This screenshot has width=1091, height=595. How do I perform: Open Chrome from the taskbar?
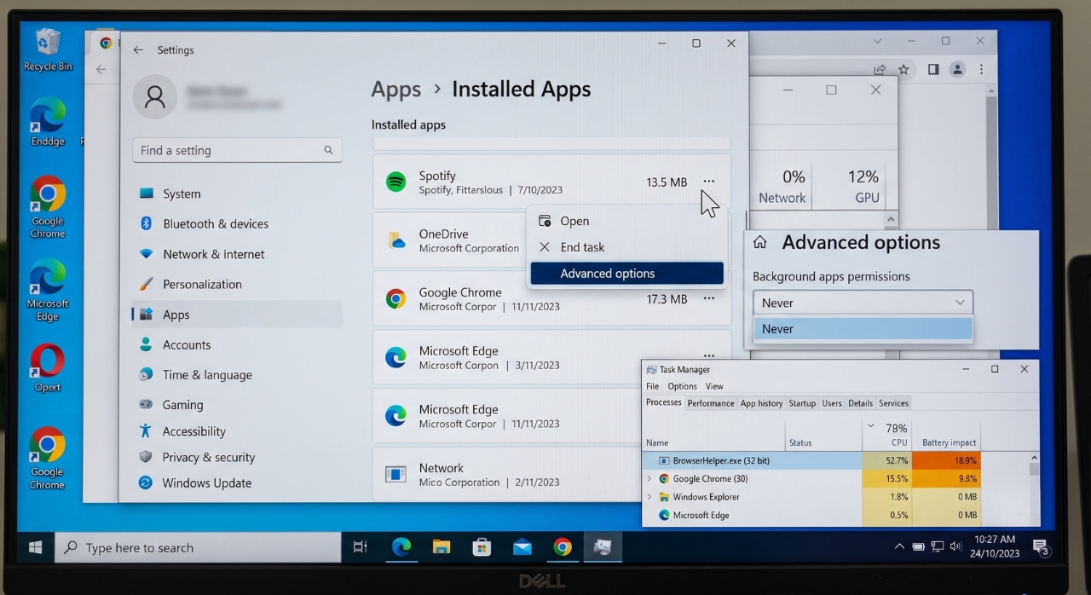click(563, 547)
